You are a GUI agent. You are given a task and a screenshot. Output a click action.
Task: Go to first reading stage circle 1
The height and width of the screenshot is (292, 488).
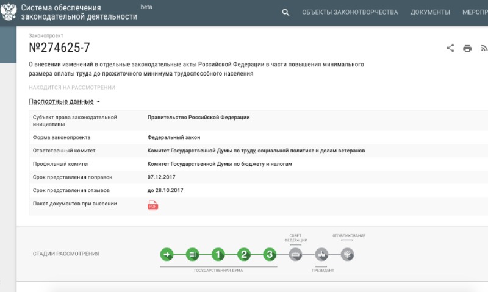tap(218, 254)
